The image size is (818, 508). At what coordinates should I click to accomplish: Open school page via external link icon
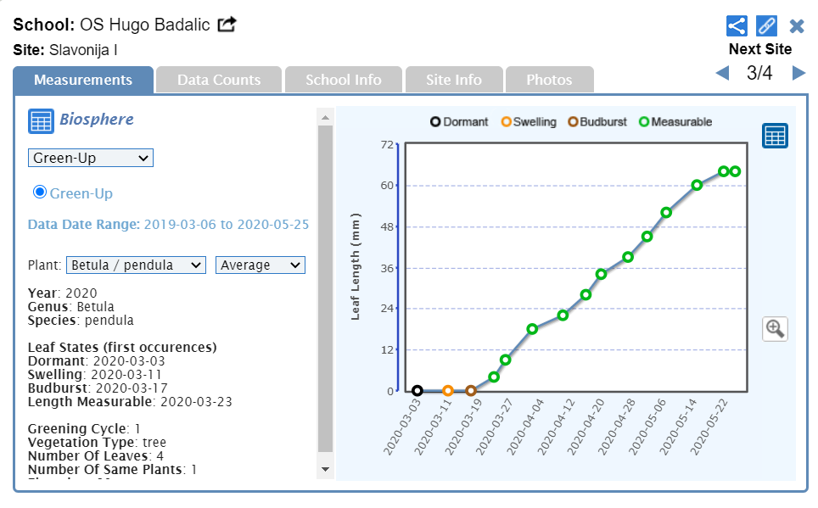pyautogui.click(x=227, y=25)
